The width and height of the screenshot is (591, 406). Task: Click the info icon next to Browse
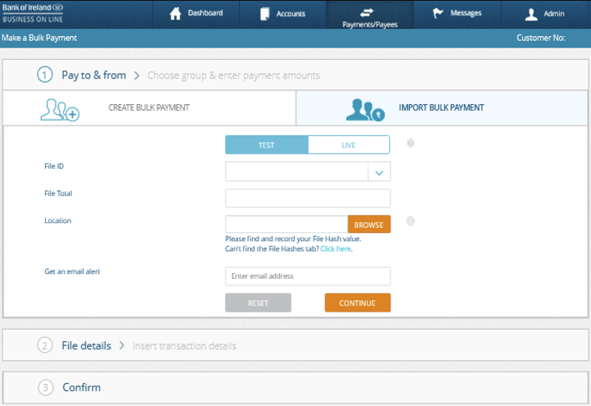(410, 221)
